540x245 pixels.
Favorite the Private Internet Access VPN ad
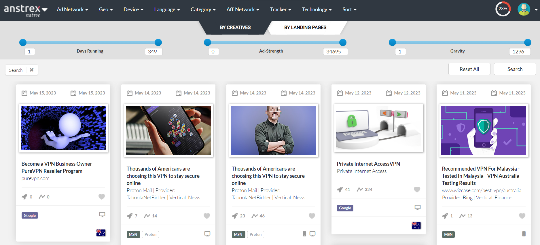[417, 189]
